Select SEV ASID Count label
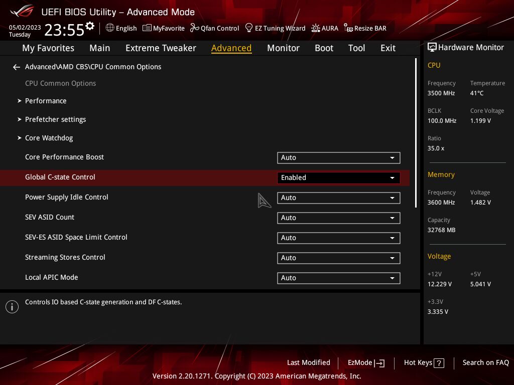Screen dimensions: 514x385 coord(50,217)
